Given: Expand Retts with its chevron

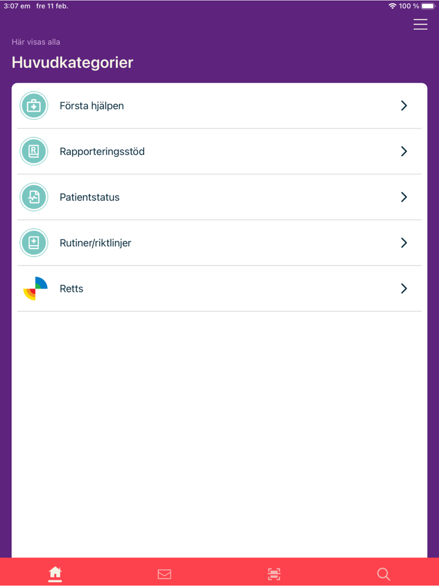Looking at the screenshot, I should point(404,289).
